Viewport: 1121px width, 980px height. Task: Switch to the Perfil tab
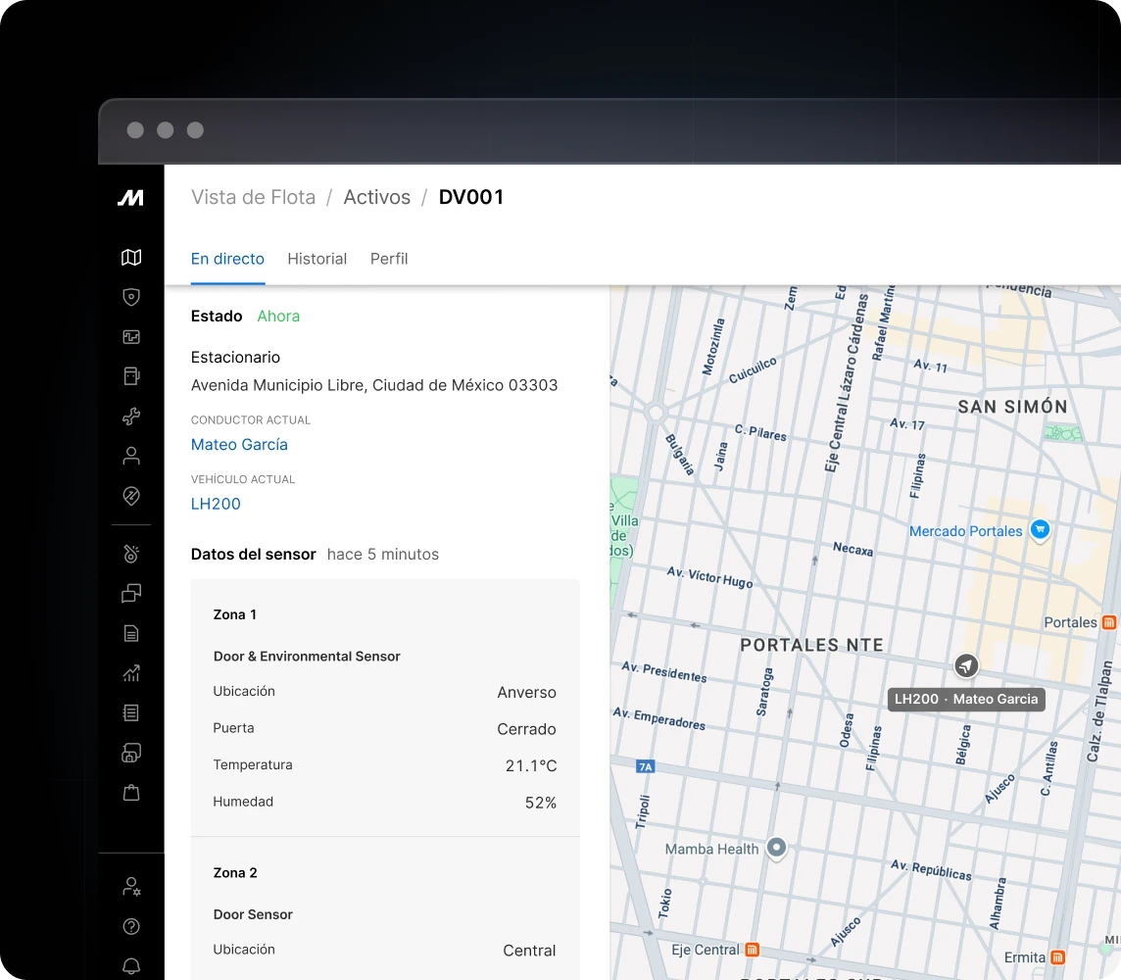tap(389, 258)
